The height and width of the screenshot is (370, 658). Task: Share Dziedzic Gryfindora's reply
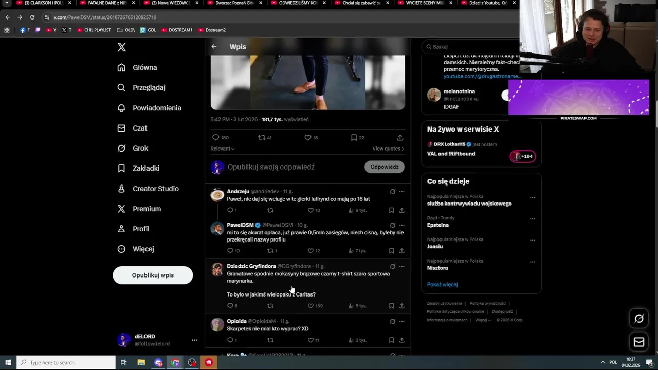401,306
